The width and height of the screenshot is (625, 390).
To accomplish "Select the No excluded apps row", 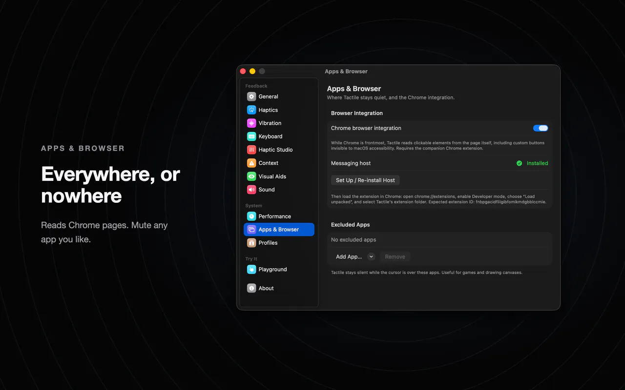I will click(x=439, y=240).
